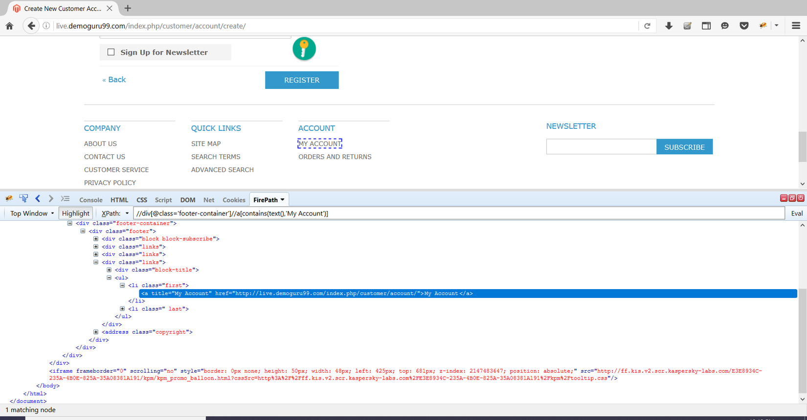Click the Back link on the form
This screenshot has width=807, height=420.
(x=114, y=80)
